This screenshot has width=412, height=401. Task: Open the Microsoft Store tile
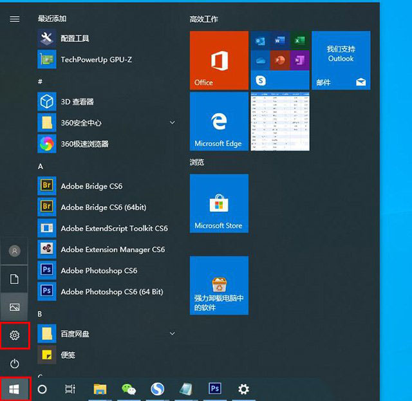(x=219, y=203)
